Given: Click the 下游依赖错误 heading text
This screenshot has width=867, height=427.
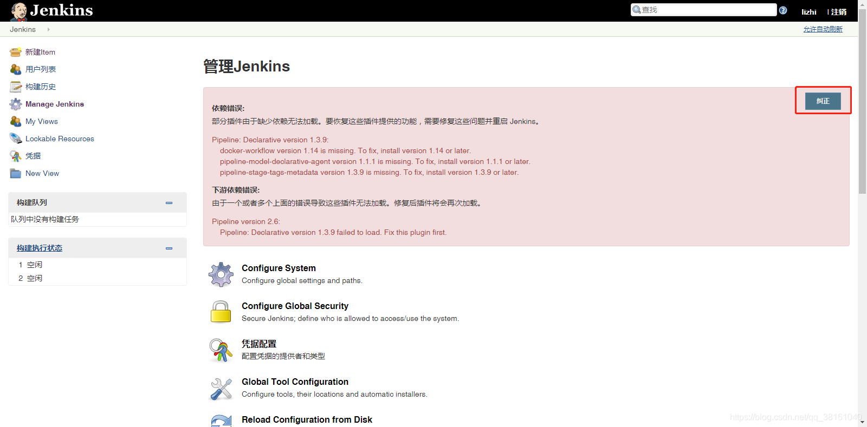Looking at the screenshot, I should pos(236,190).
